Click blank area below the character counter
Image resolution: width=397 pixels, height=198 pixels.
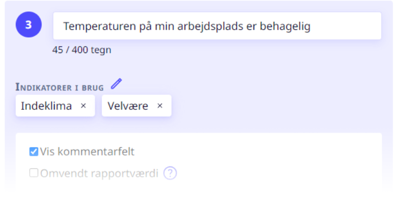[202, 67]
